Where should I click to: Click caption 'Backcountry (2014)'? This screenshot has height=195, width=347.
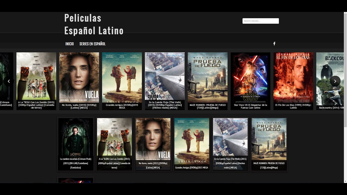331,108
